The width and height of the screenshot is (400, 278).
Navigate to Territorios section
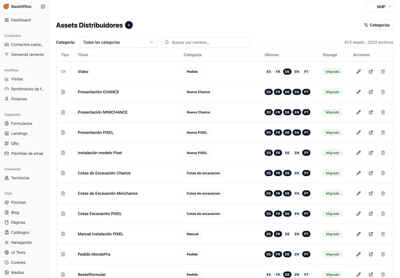(24, 178)
